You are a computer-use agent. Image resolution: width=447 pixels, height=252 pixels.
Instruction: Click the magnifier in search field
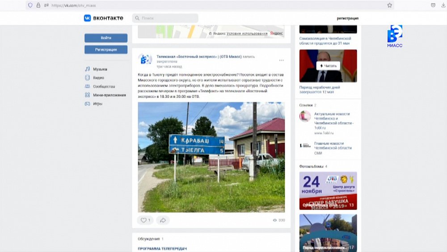click(137, 18)
